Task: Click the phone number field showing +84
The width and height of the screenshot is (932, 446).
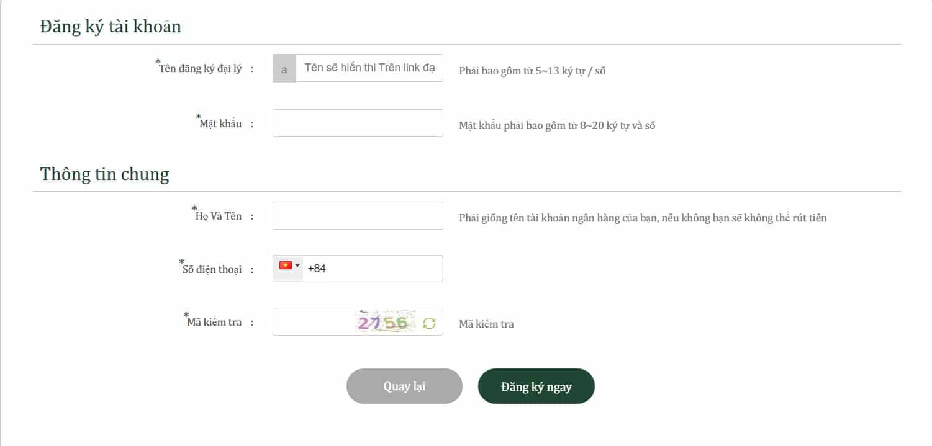Action: [373, 269]
